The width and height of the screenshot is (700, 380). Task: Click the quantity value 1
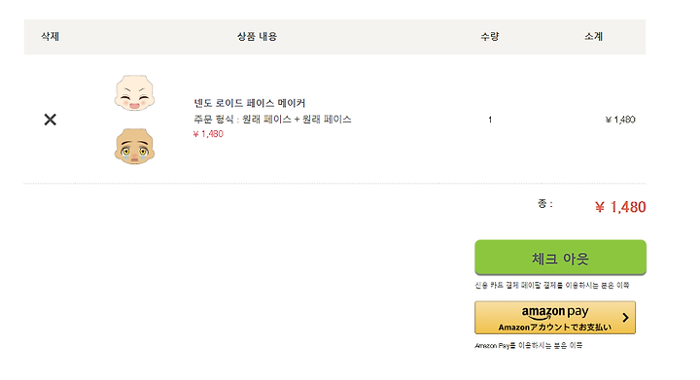[490, 120]
